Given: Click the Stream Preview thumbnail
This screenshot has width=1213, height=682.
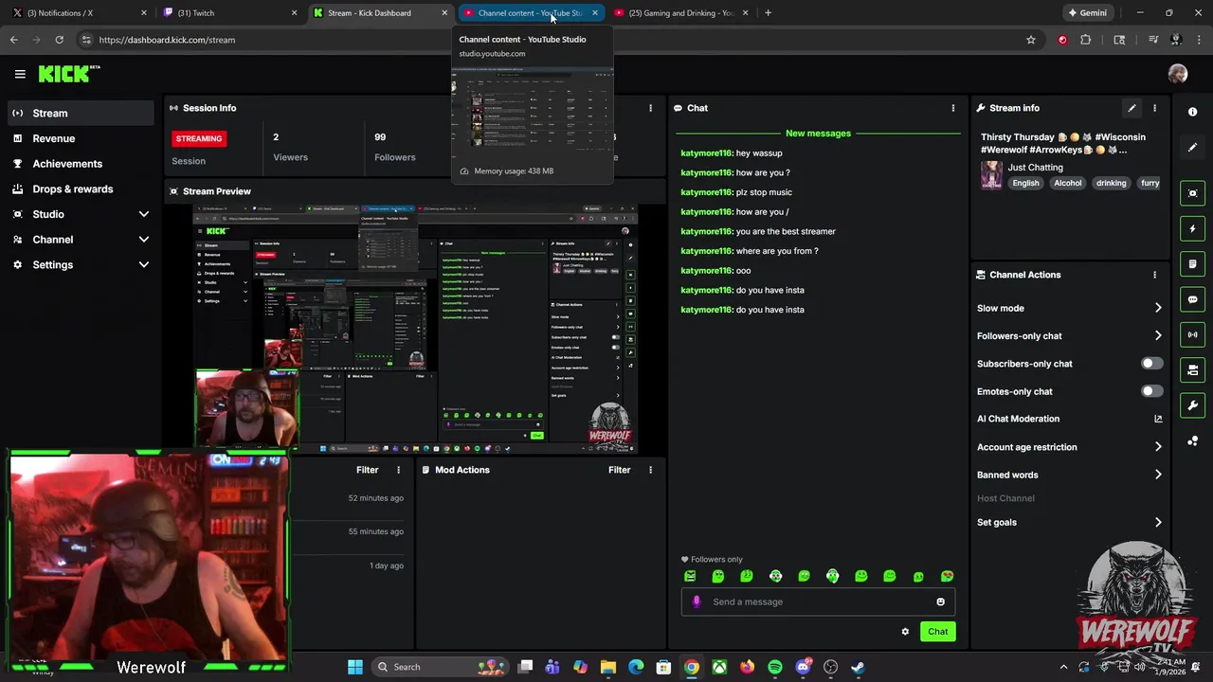Looking at the screenshot, I should pos(415,329).
